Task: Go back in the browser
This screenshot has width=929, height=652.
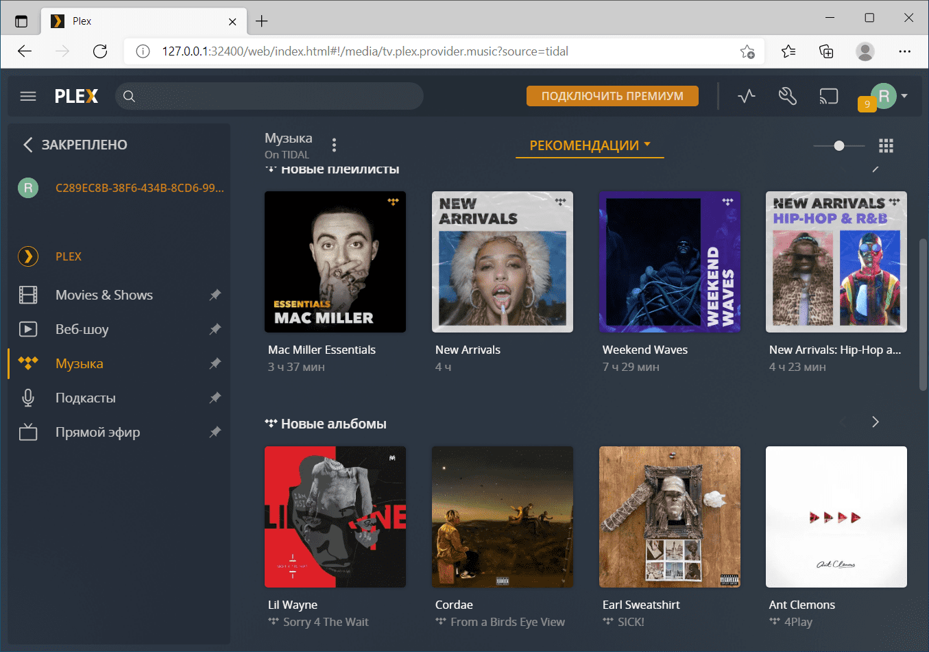Action: point(25,51)
